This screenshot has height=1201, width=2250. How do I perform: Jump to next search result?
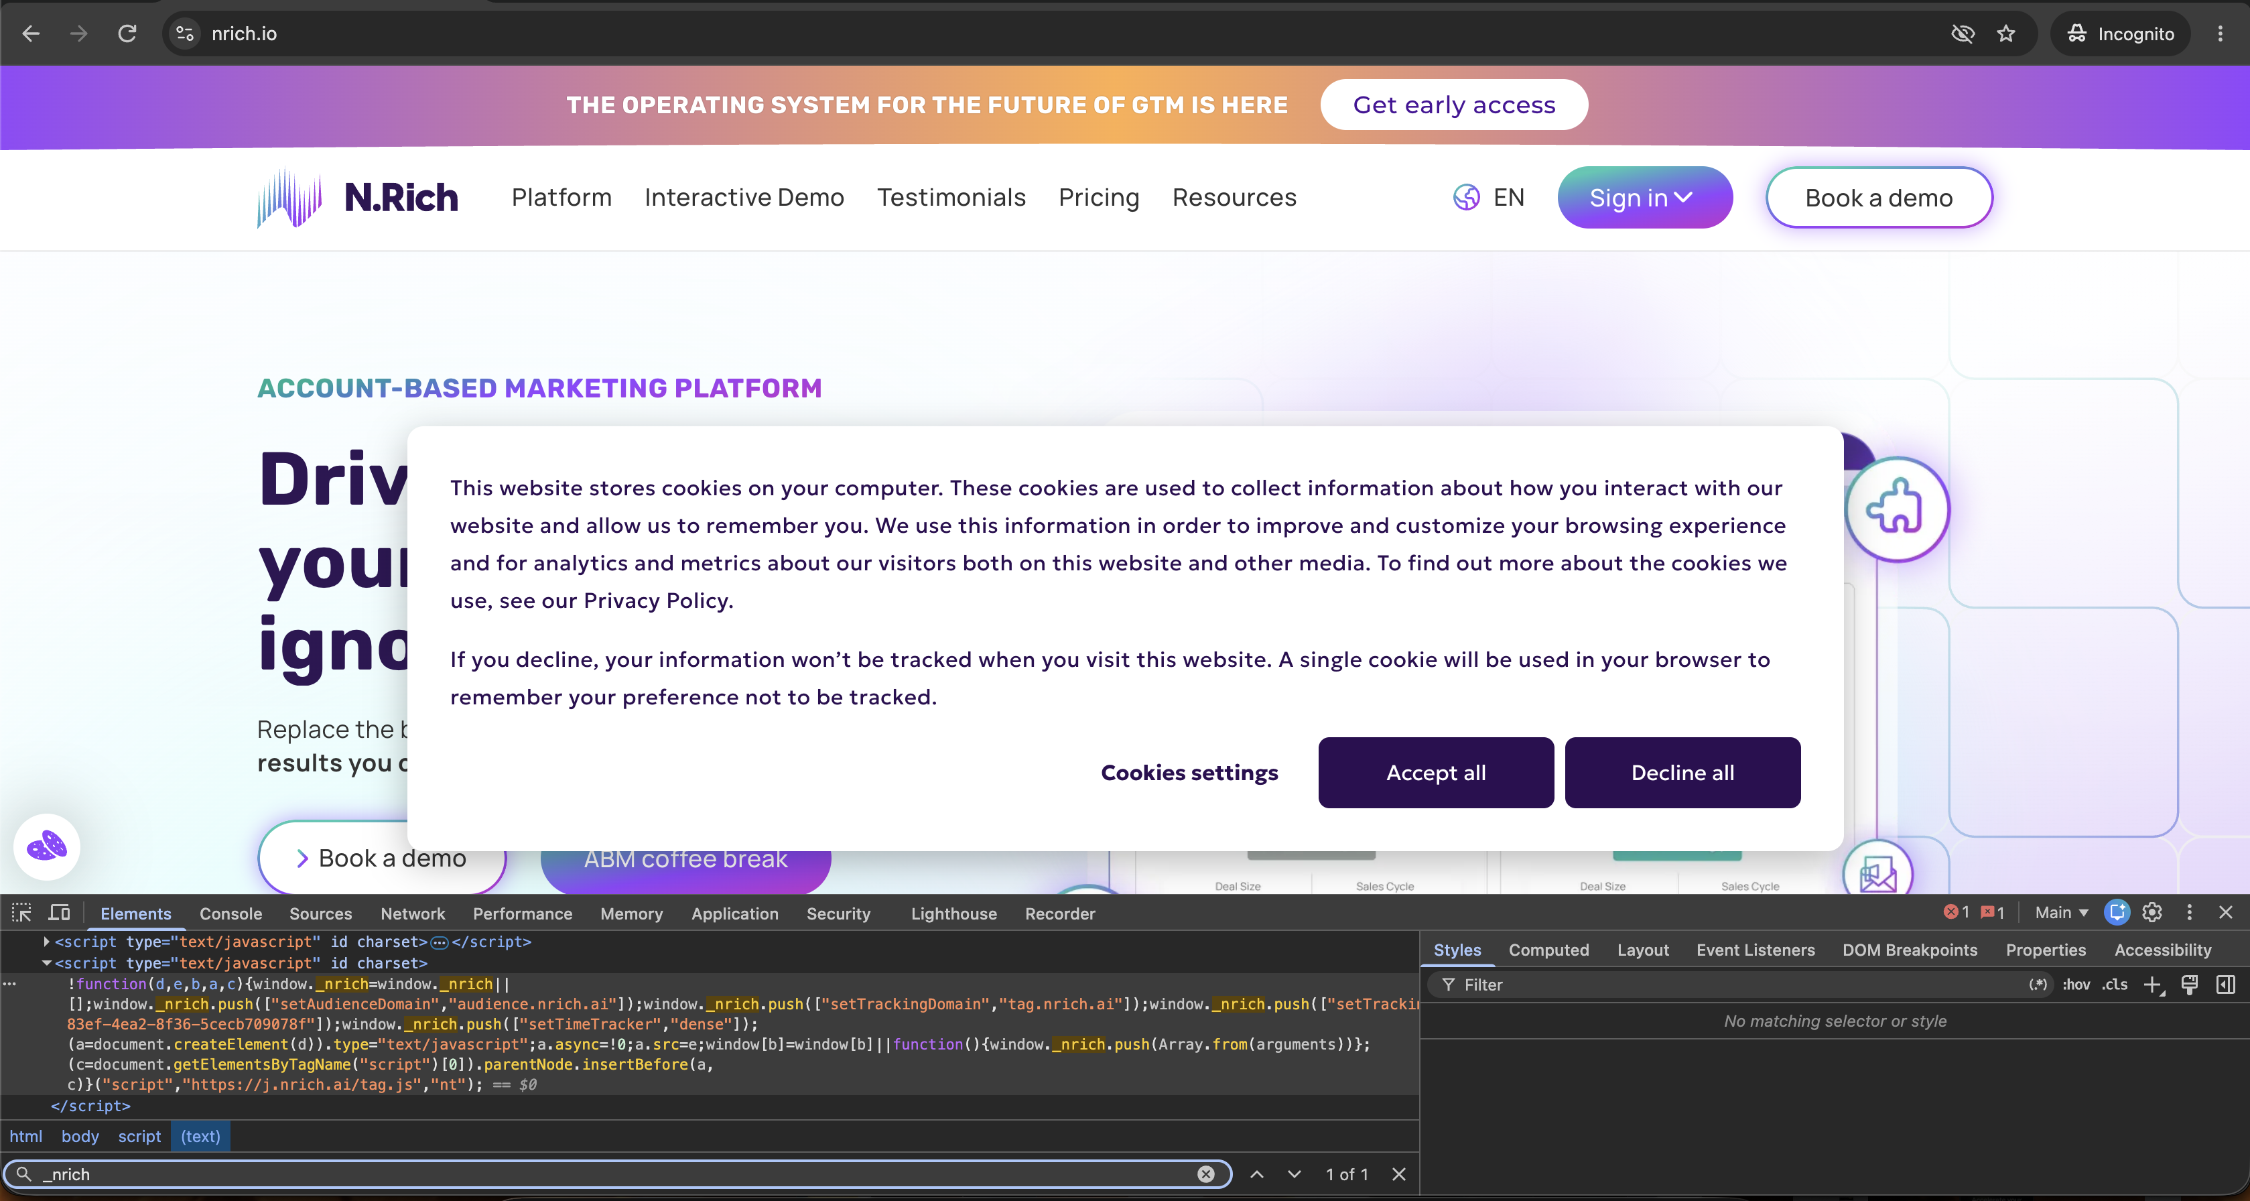pos(1295,1174)
